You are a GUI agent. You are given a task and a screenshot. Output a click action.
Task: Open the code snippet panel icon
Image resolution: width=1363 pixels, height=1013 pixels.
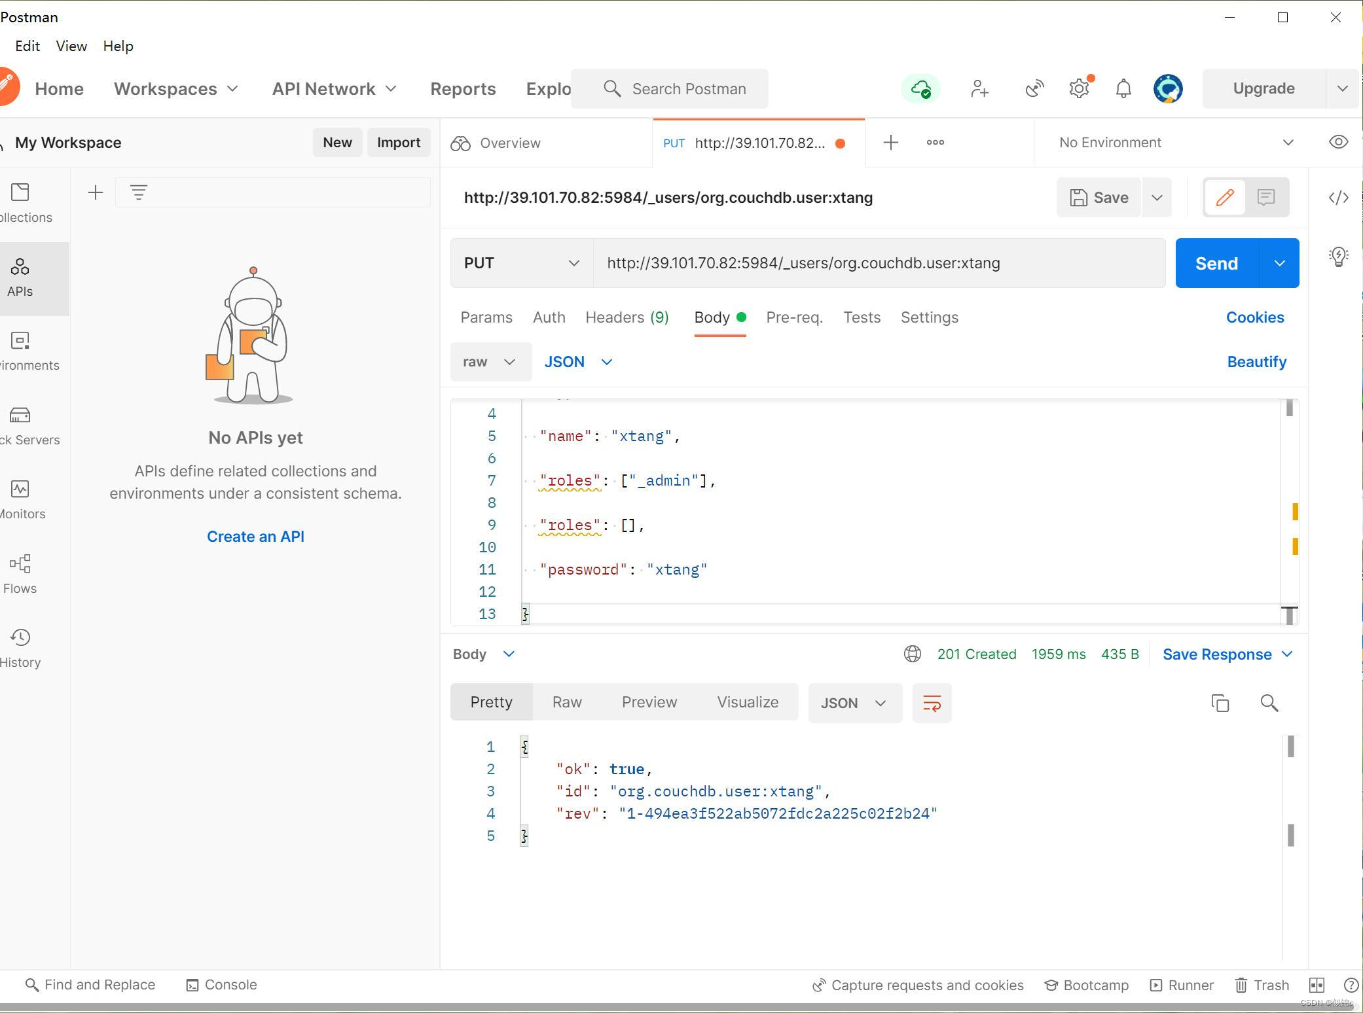[1338, 198]
